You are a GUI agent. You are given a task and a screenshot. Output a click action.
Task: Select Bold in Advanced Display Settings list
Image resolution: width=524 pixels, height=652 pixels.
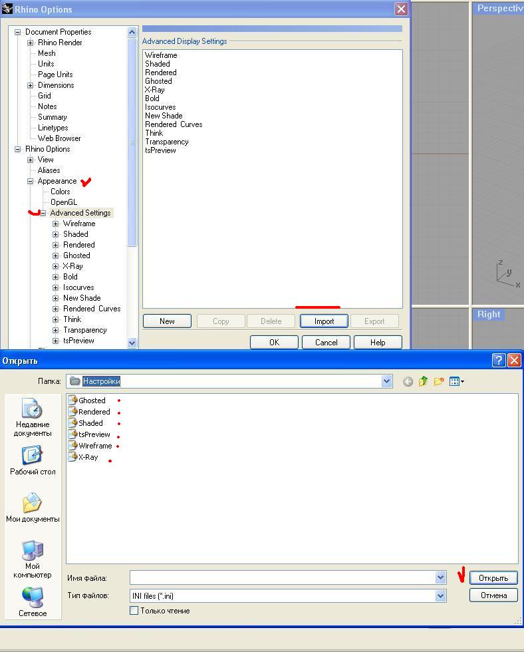coord(152,98)
